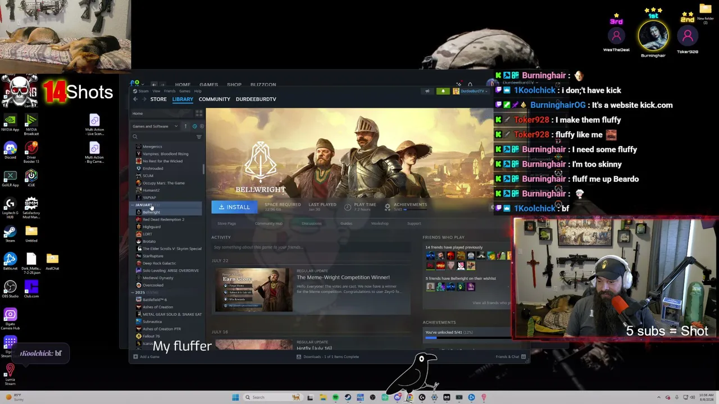Open the Steam desktop shortcut
The image size is (719, 404).
(x=10, y=233)
